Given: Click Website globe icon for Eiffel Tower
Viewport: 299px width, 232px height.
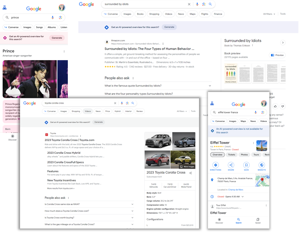Looking at the screenshot, I should (x=262, y=165).
